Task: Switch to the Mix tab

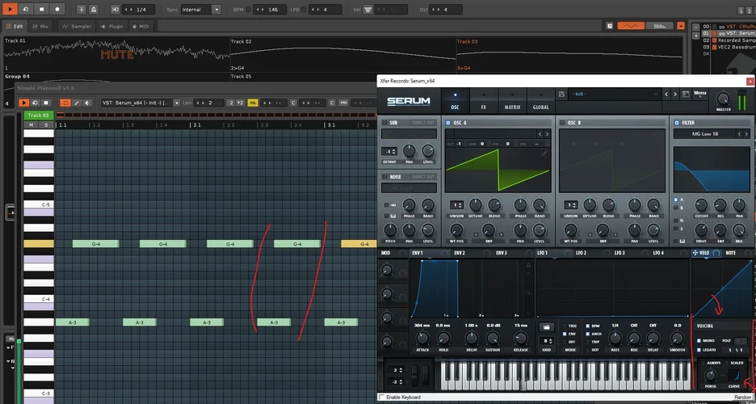Action: [40, 27]
